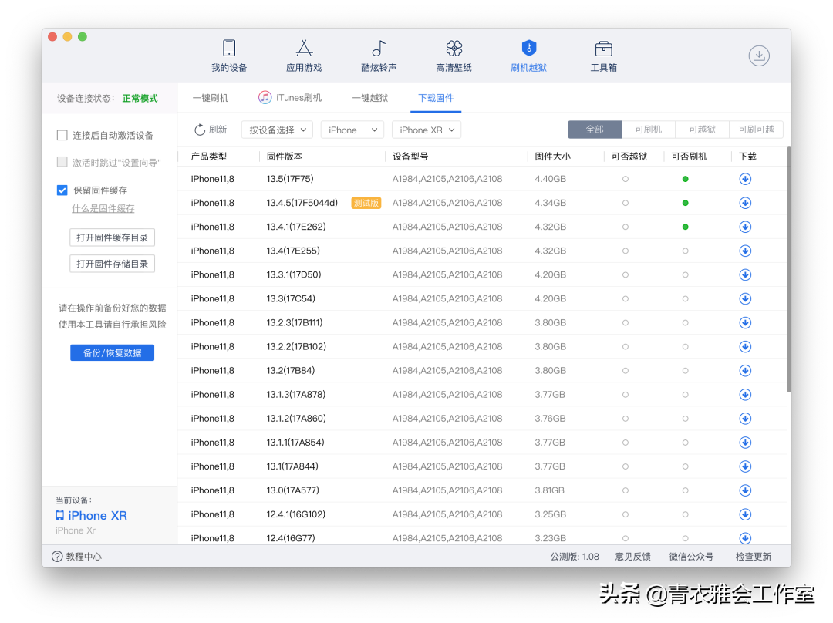
Task: Click the 刷新 refresh icon
Action: (200, 130)
